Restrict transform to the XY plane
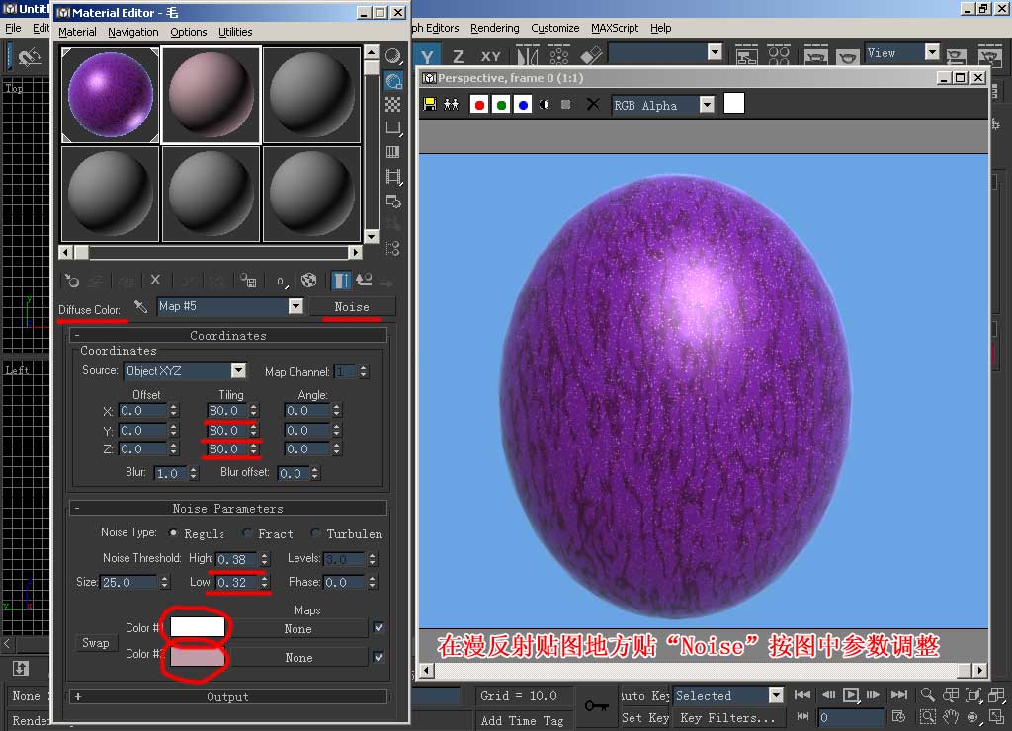 pos(490,56)
